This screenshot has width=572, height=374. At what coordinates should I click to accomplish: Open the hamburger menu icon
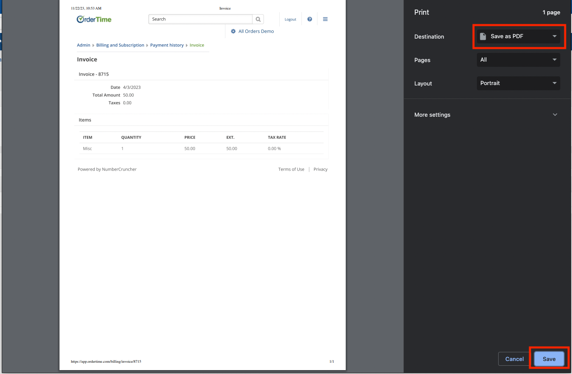(x=325, y=19)
